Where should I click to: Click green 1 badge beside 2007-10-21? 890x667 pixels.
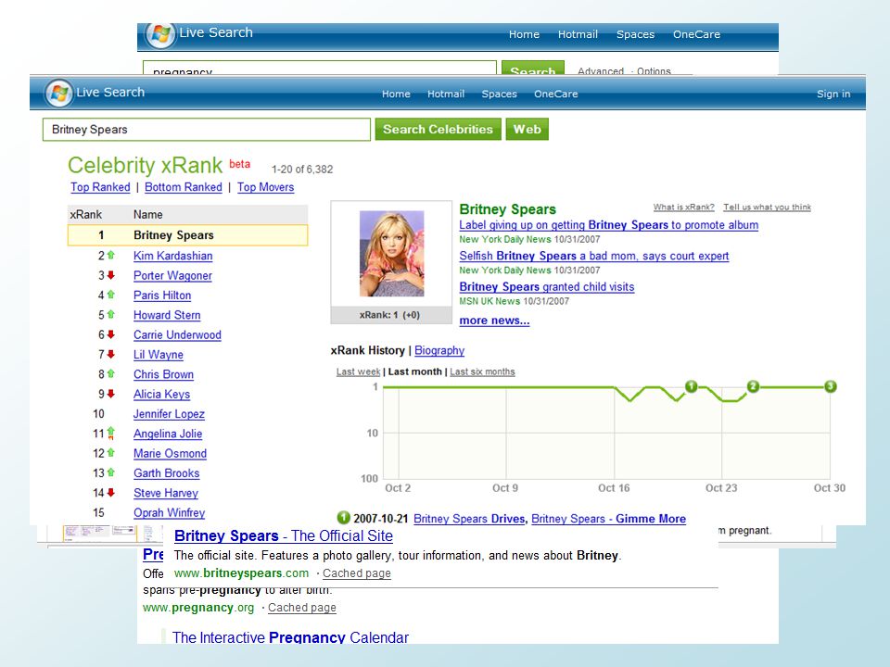(343, 517)
